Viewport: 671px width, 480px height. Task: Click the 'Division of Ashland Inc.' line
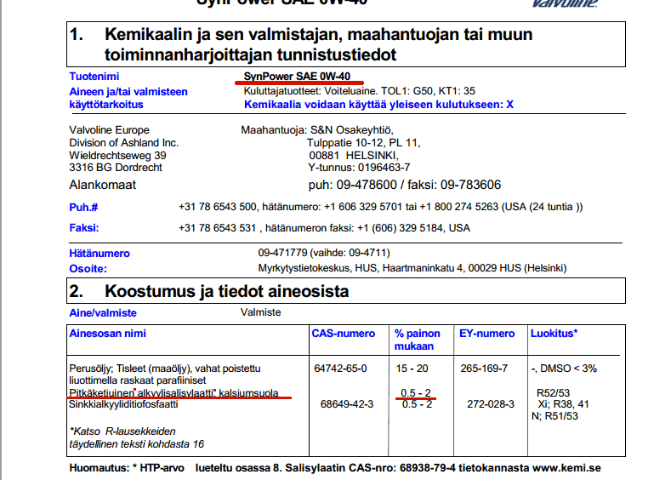click(x=124, y=143)
